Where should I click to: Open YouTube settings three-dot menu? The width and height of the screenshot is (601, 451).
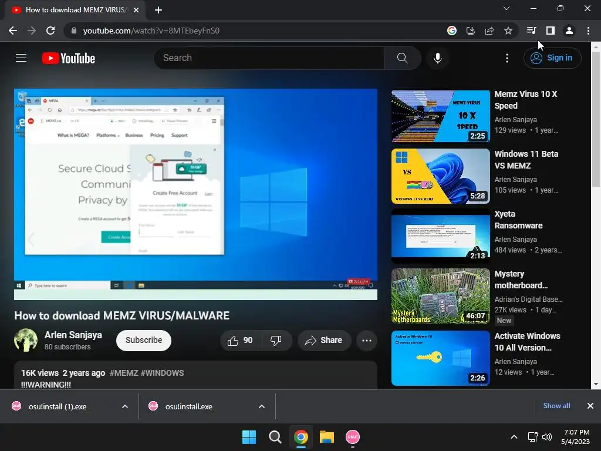(x=507, y=58)
